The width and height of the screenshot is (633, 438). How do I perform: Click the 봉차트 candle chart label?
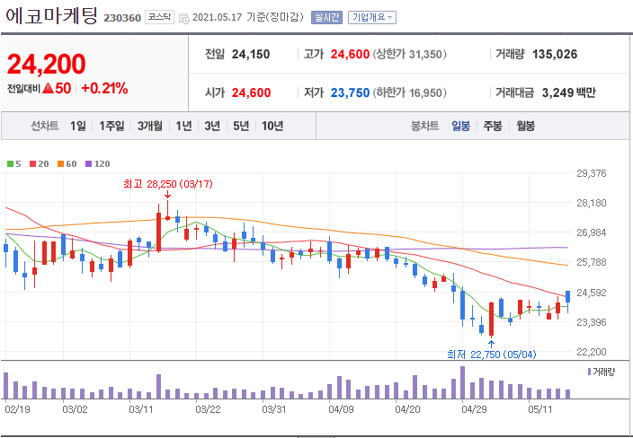click(424, 127)
